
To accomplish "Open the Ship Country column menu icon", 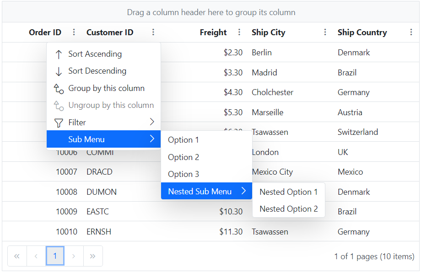I will click(411, 32).
